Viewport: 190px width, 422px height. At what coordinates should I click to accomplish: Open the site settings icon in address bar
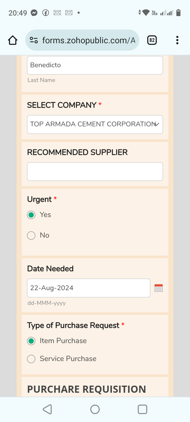(34, 40)
